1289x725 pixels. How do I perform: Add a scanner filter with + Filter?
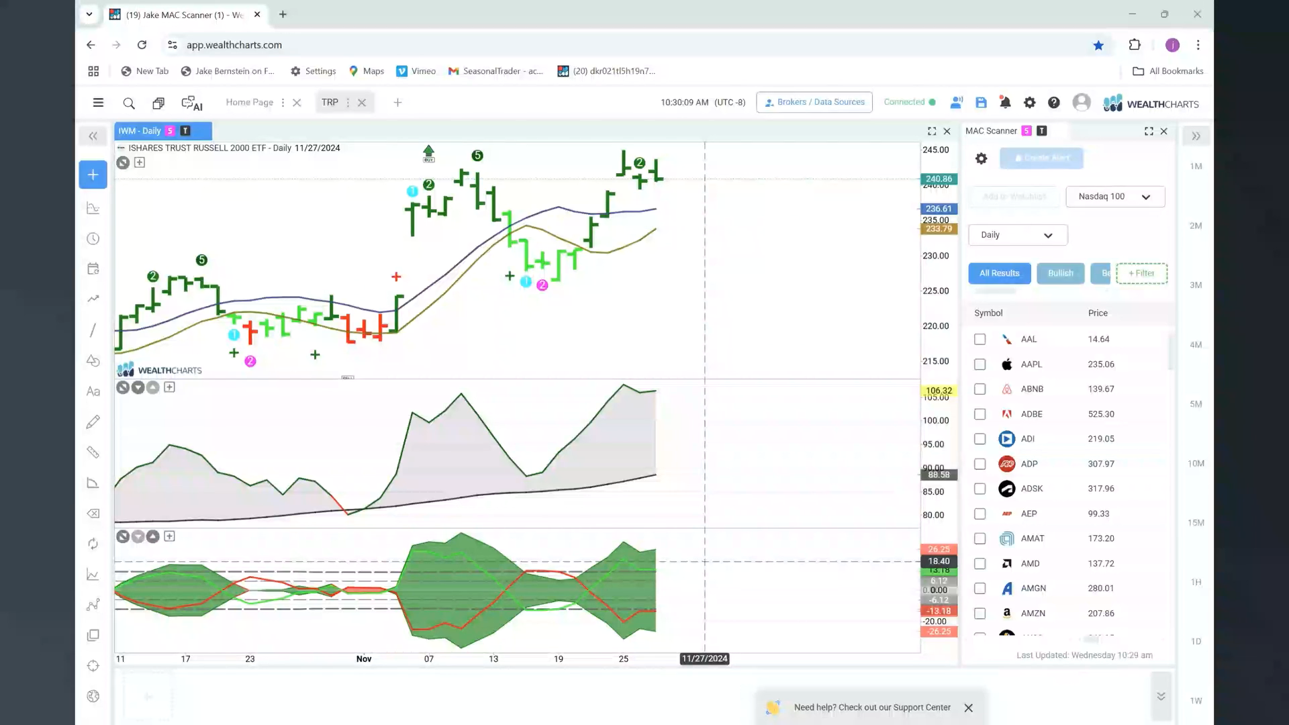pyautogui.click(x=1141, y=273)
